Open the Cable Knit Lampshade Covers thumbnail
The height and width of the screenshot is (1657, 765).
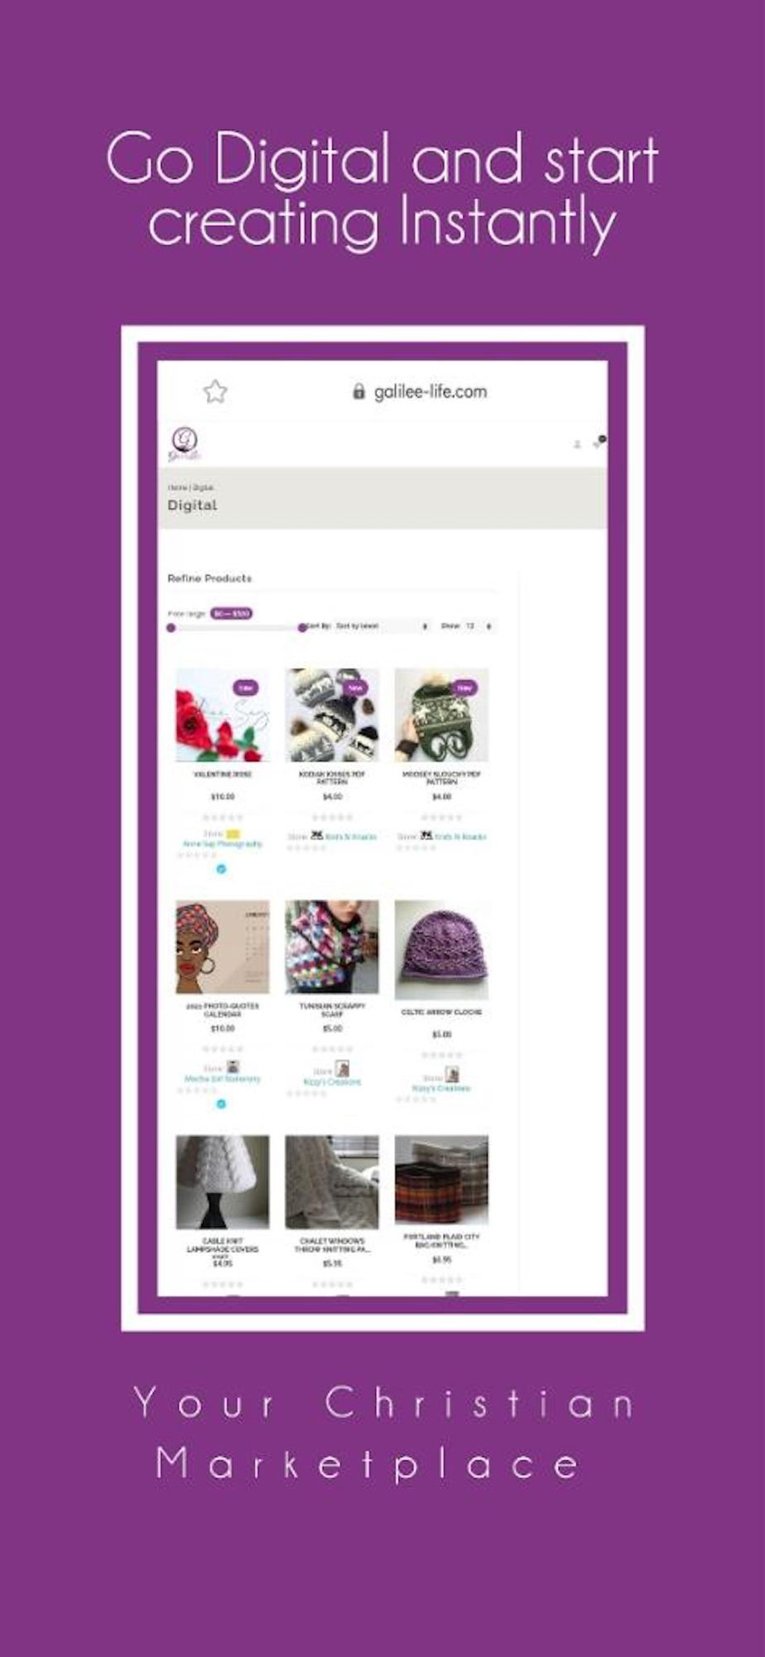222,1182
